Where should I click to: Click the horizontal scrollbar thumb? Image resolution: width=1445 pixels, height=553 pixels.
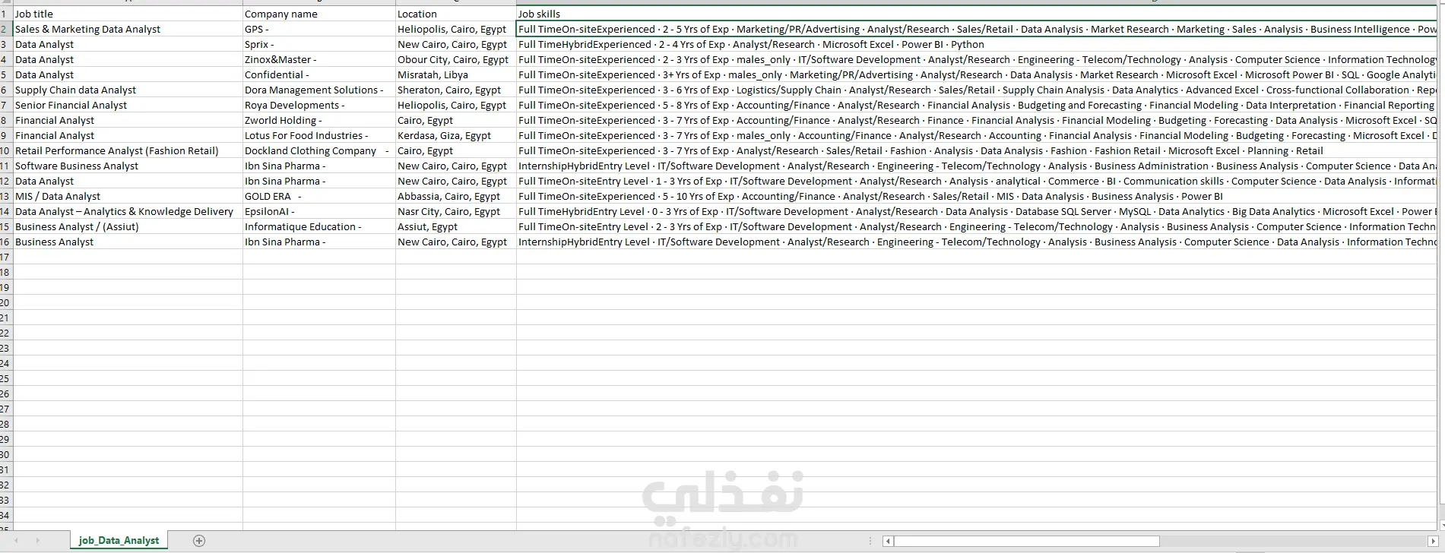(x=1026, y=542)
